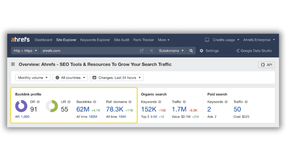Screen dimensions: 286x161
Task: Click the DR purple donut chart
Action: [x=21, y=106]
